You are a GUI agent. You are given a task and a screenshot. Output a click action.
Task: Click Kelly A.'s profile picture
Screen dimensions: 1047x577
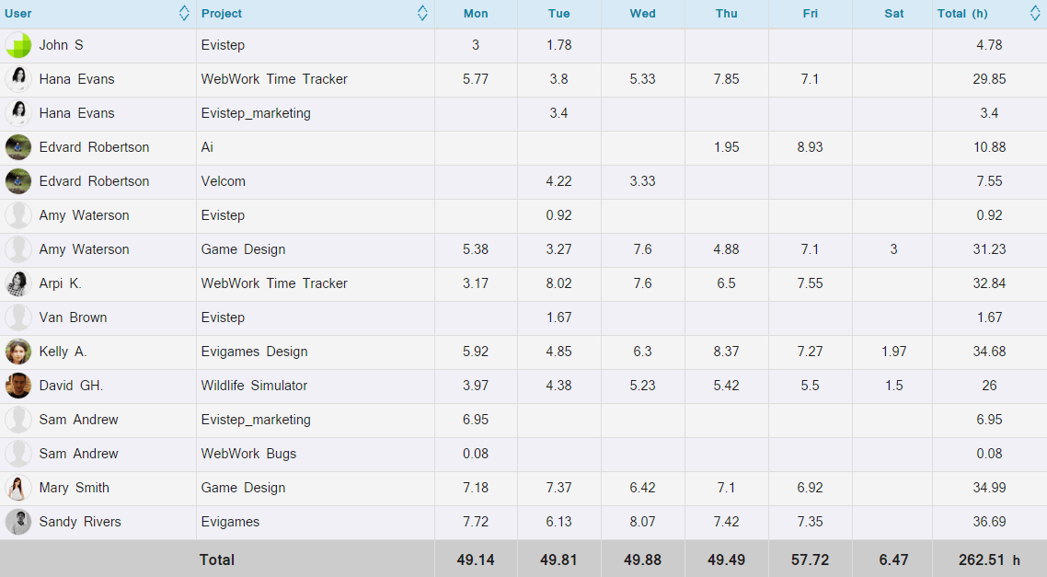click(17, 352)
